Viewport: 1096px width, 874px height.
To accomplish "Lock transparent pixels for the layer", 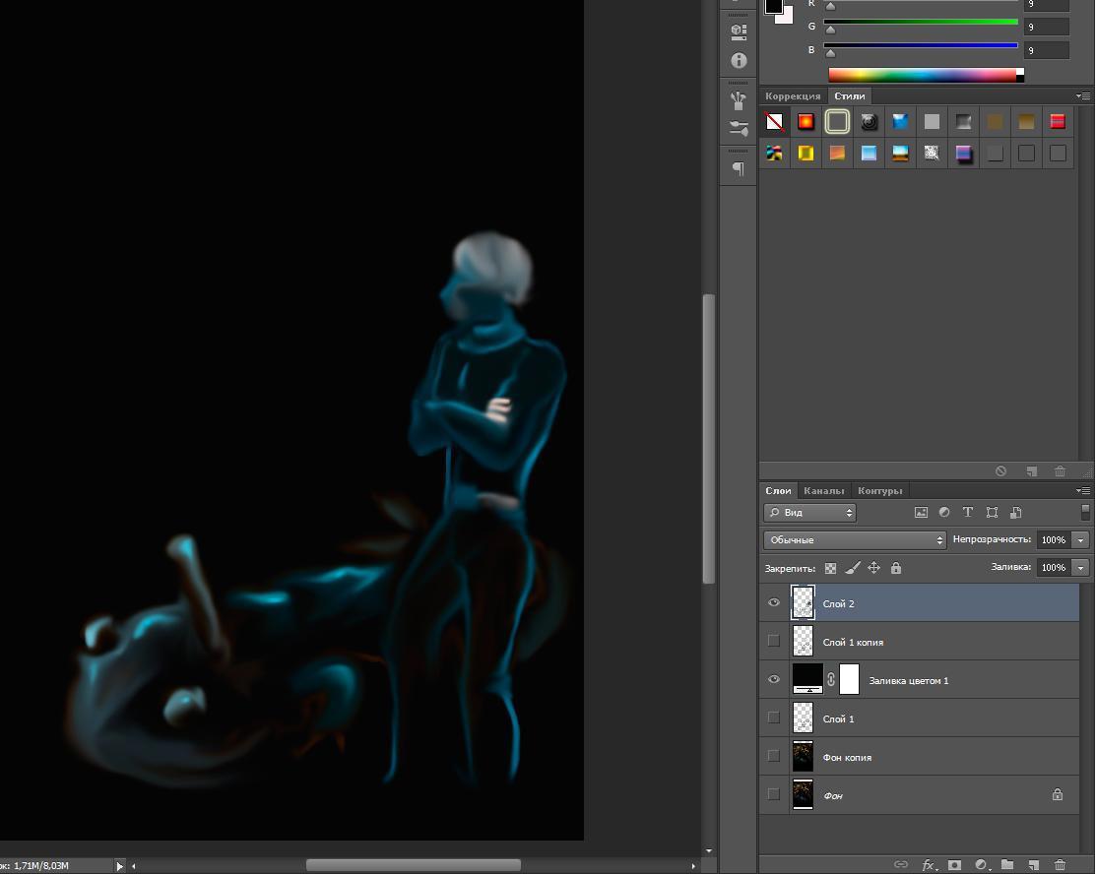I will click(831, 568).
